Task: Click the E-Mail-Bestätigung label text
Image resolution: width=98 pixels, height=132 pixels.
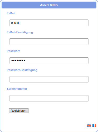Action: tap(20, 32)
